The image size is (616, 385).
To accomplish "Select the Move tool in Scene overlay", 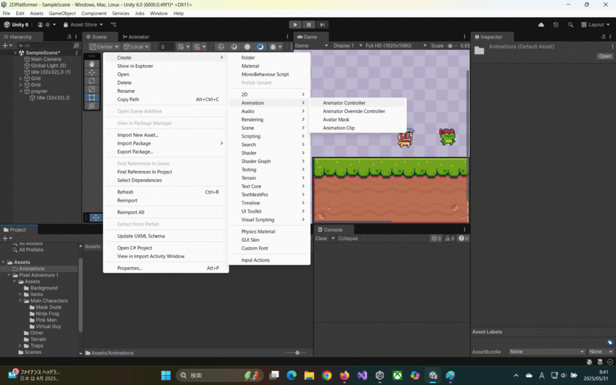I will tap(91, 72).
